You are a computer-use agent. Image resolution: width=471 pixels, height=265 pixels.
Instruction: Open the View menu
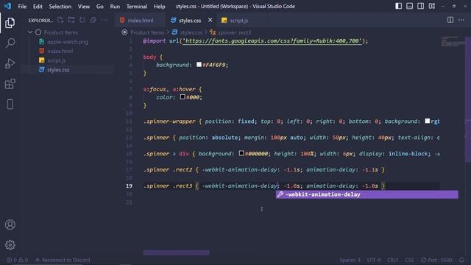coord(83,7)
